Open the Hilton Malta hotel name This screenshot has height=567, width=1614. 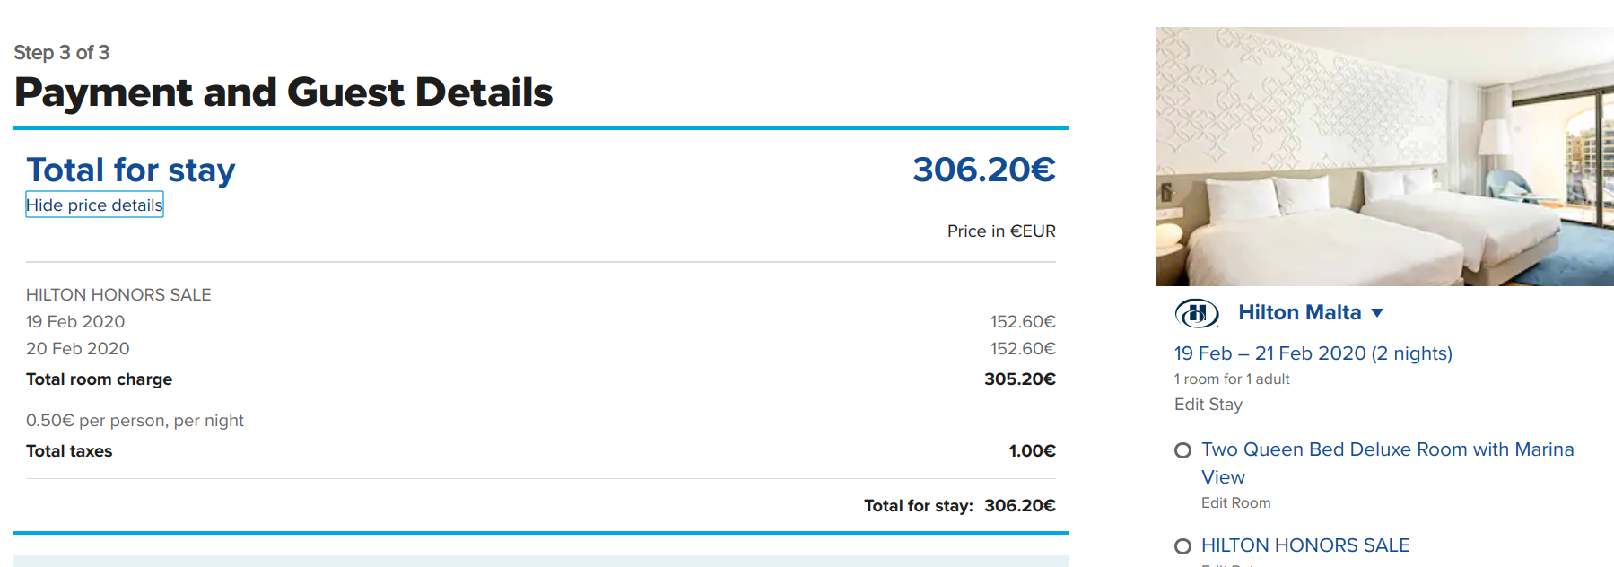point(1299,312)
